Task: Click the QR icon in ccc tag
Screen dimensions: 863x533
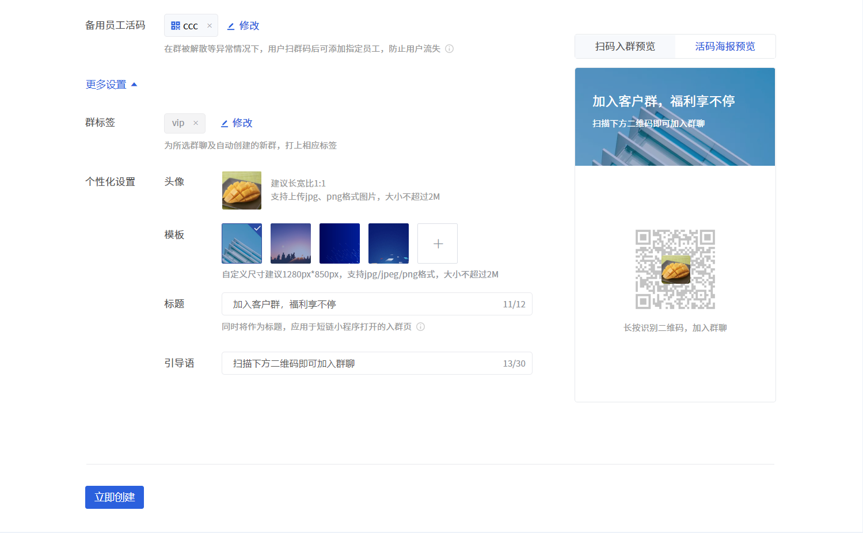Action: [176, 26]
